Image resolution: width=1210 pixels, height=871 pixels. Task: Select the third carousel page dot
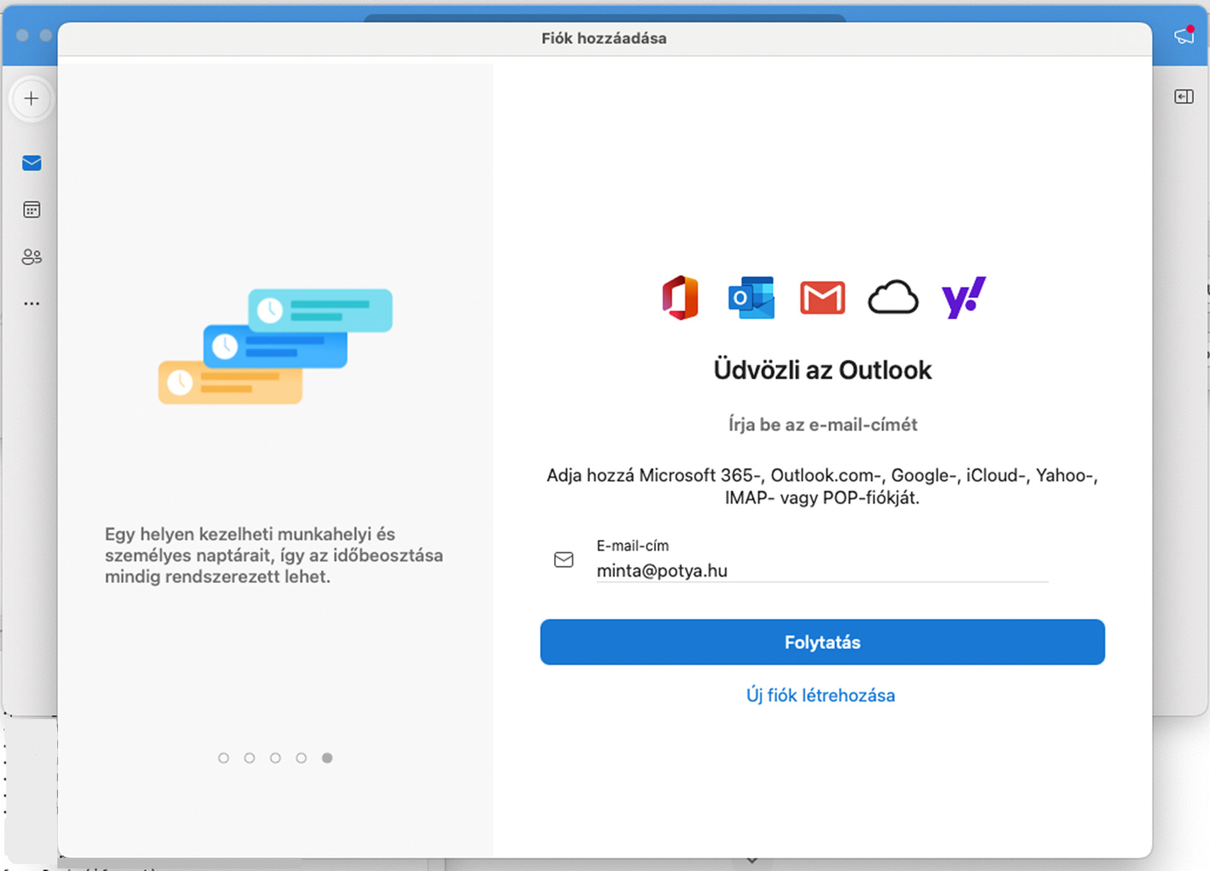(275, 758)
